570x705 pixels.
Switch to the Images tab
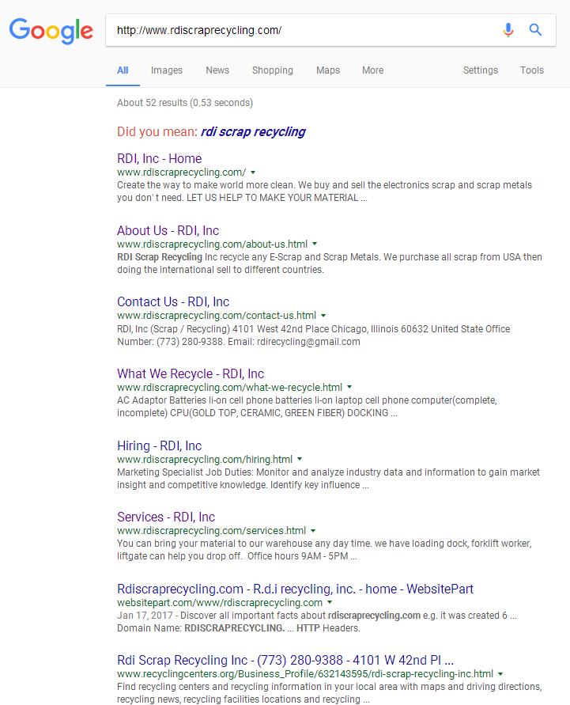[x=167, y=70]
